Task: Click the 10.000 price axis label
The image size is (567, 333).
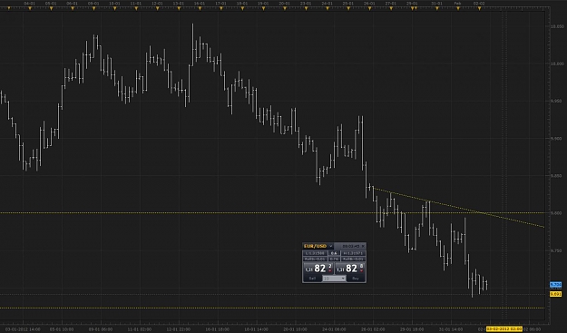Action: (557, 64)
